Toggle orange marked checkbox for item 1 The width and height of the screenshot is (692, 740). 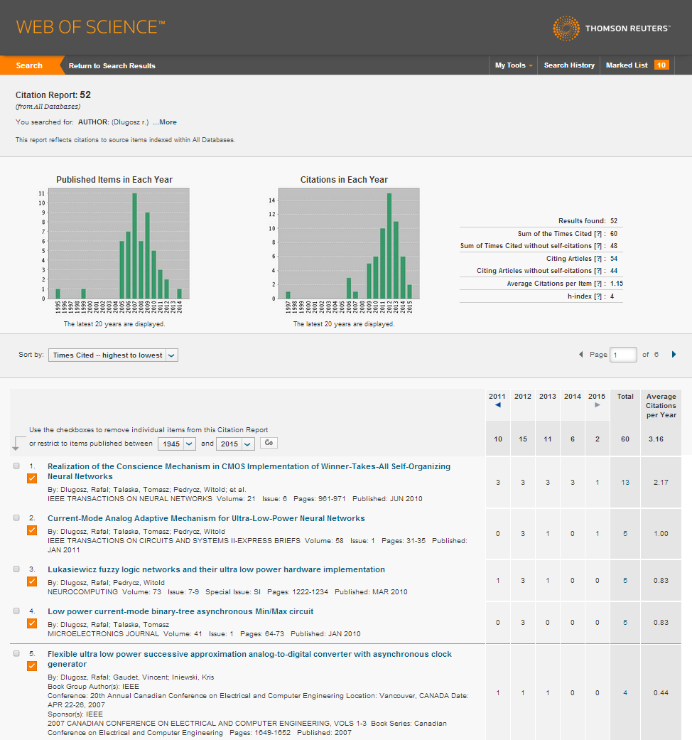coord(32,478)
